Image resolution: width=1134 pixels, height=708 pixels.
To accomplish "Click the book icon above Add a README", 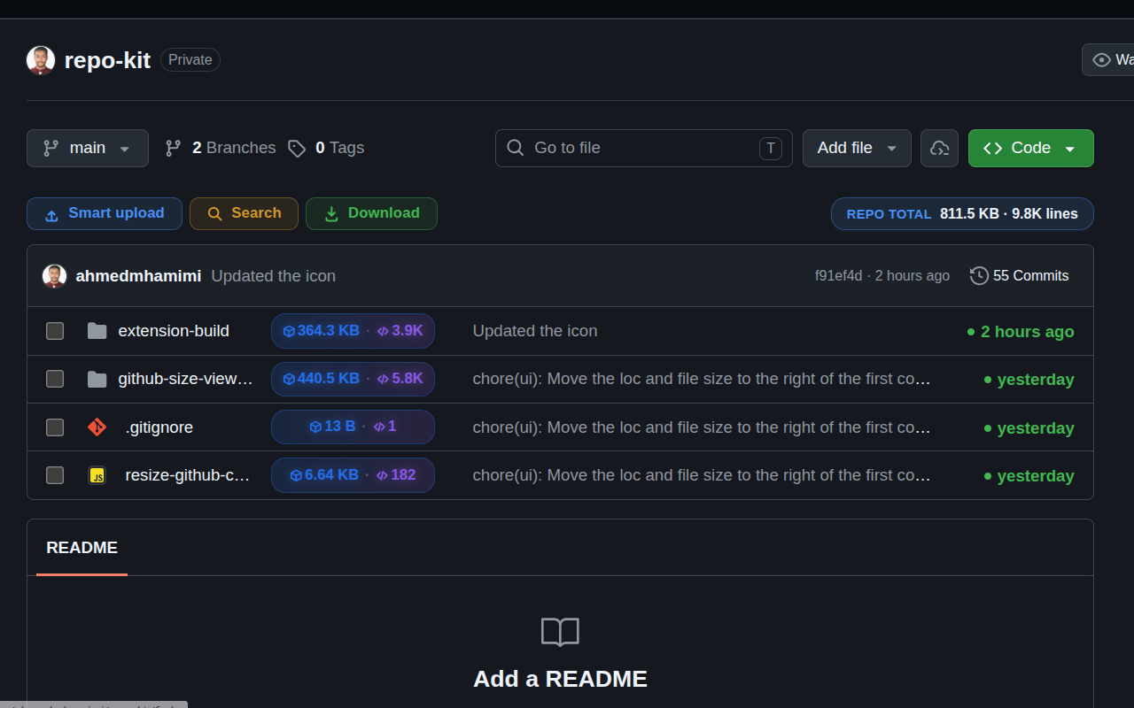I will tap(560, 632).
